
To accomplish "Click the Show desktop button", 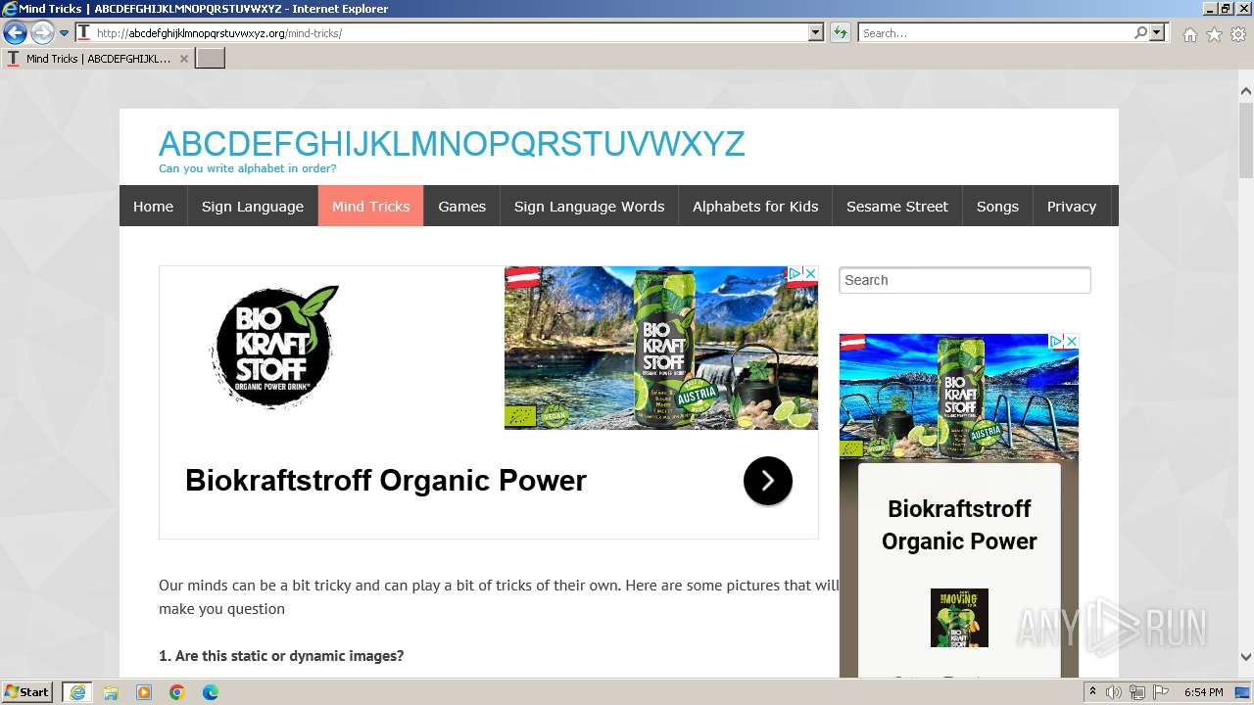I will tap(1243, 692).
